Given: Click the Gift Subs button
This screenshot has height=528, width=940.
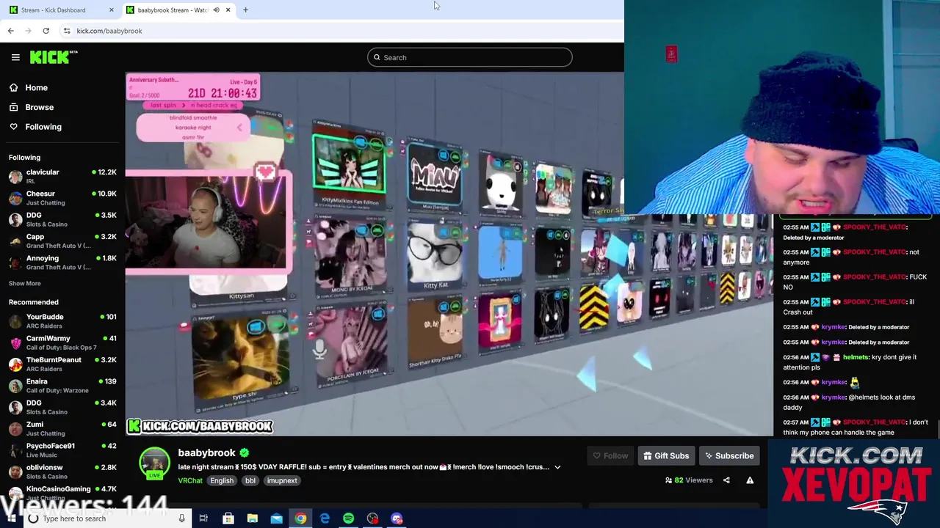Looking at the screenshot, I should pyautogui.click(x=666, y=456).
